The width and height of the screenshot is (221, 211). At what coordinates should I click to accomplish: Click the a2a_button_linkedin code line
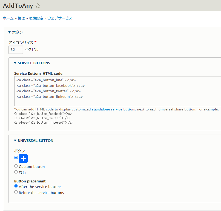click(50, 97)
